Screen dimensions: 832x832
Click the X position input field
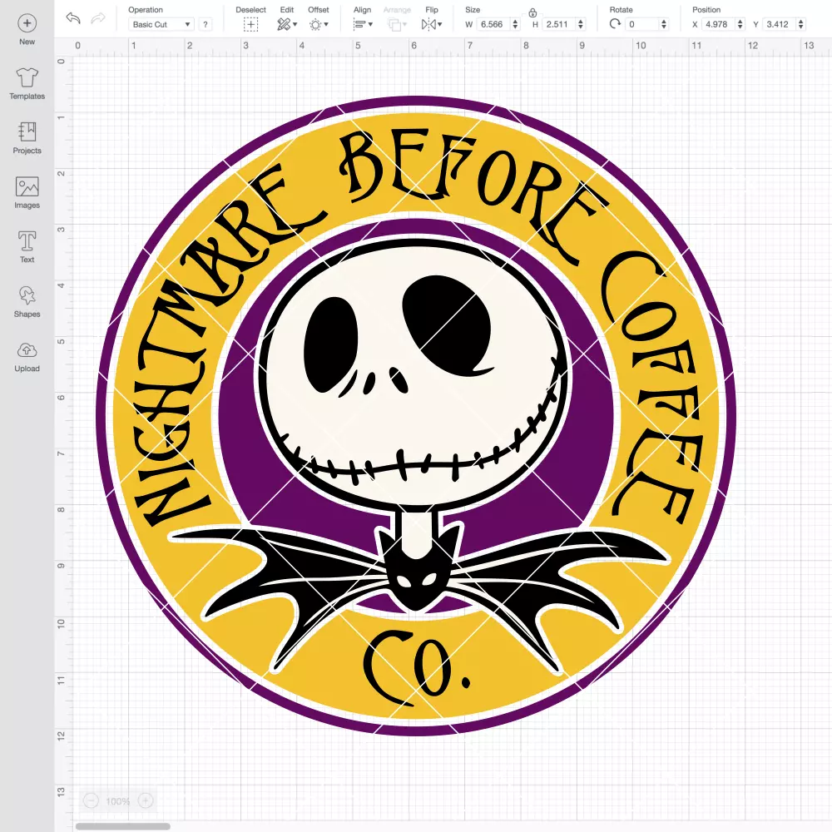pyautogui.click(x=719, y=24)
